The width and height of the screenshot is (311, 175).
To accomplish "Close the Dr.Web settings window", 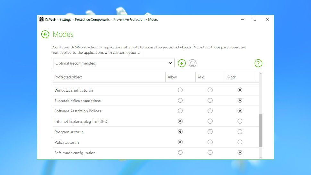I will pos(267,19).
